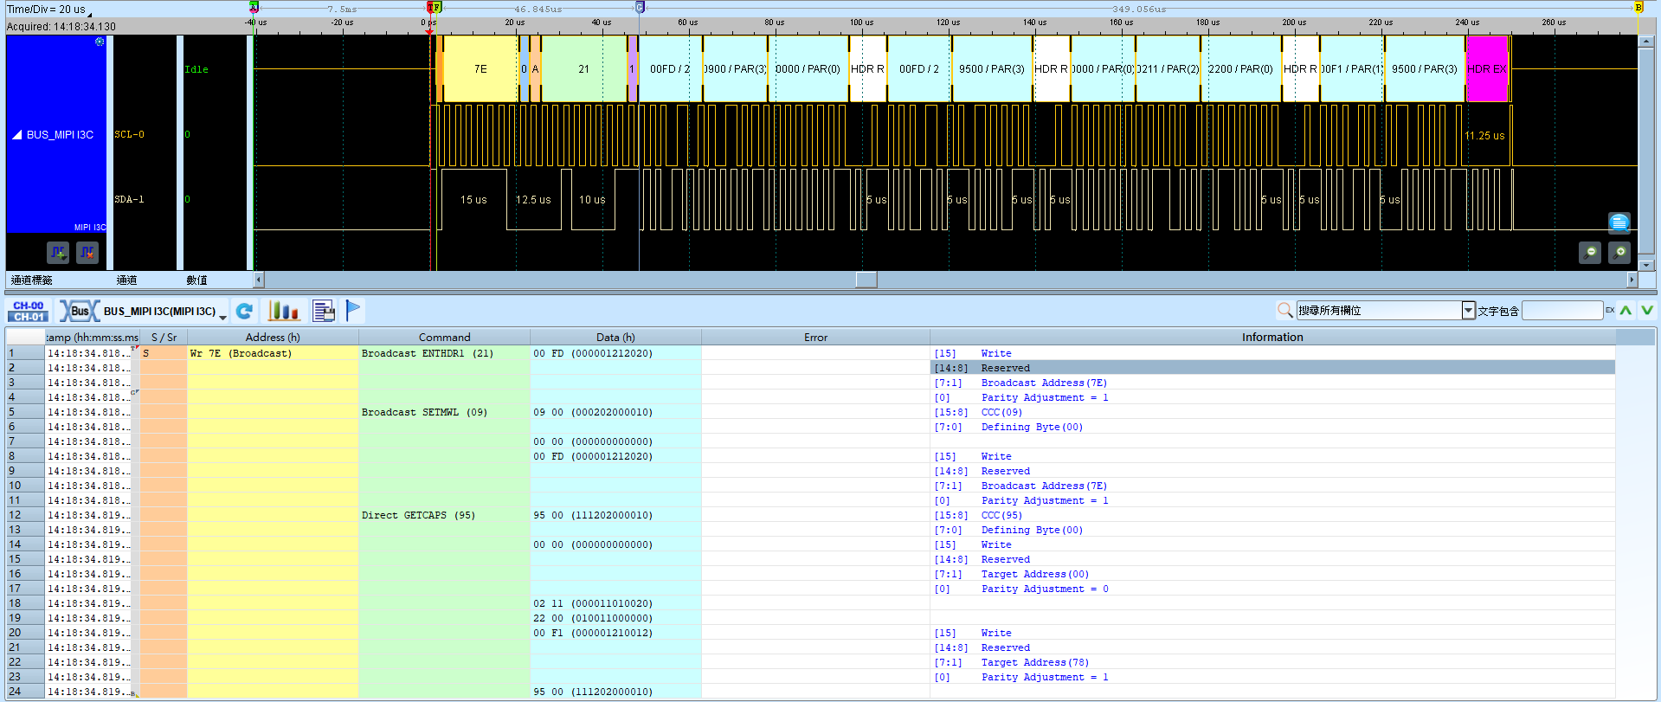Click the Error column header
Viewport: 1661px width, 702px height.
[815, 337]
